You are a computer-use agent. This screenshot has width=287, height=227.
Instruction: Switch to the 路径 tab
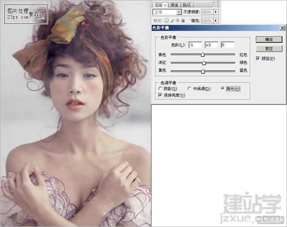pyautogui.click(x=187, y=5)
